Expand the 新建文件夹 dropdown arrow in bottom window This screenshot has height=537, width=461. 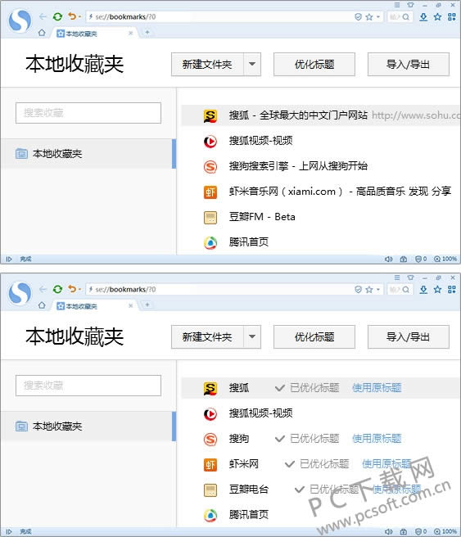pos(252,336)
